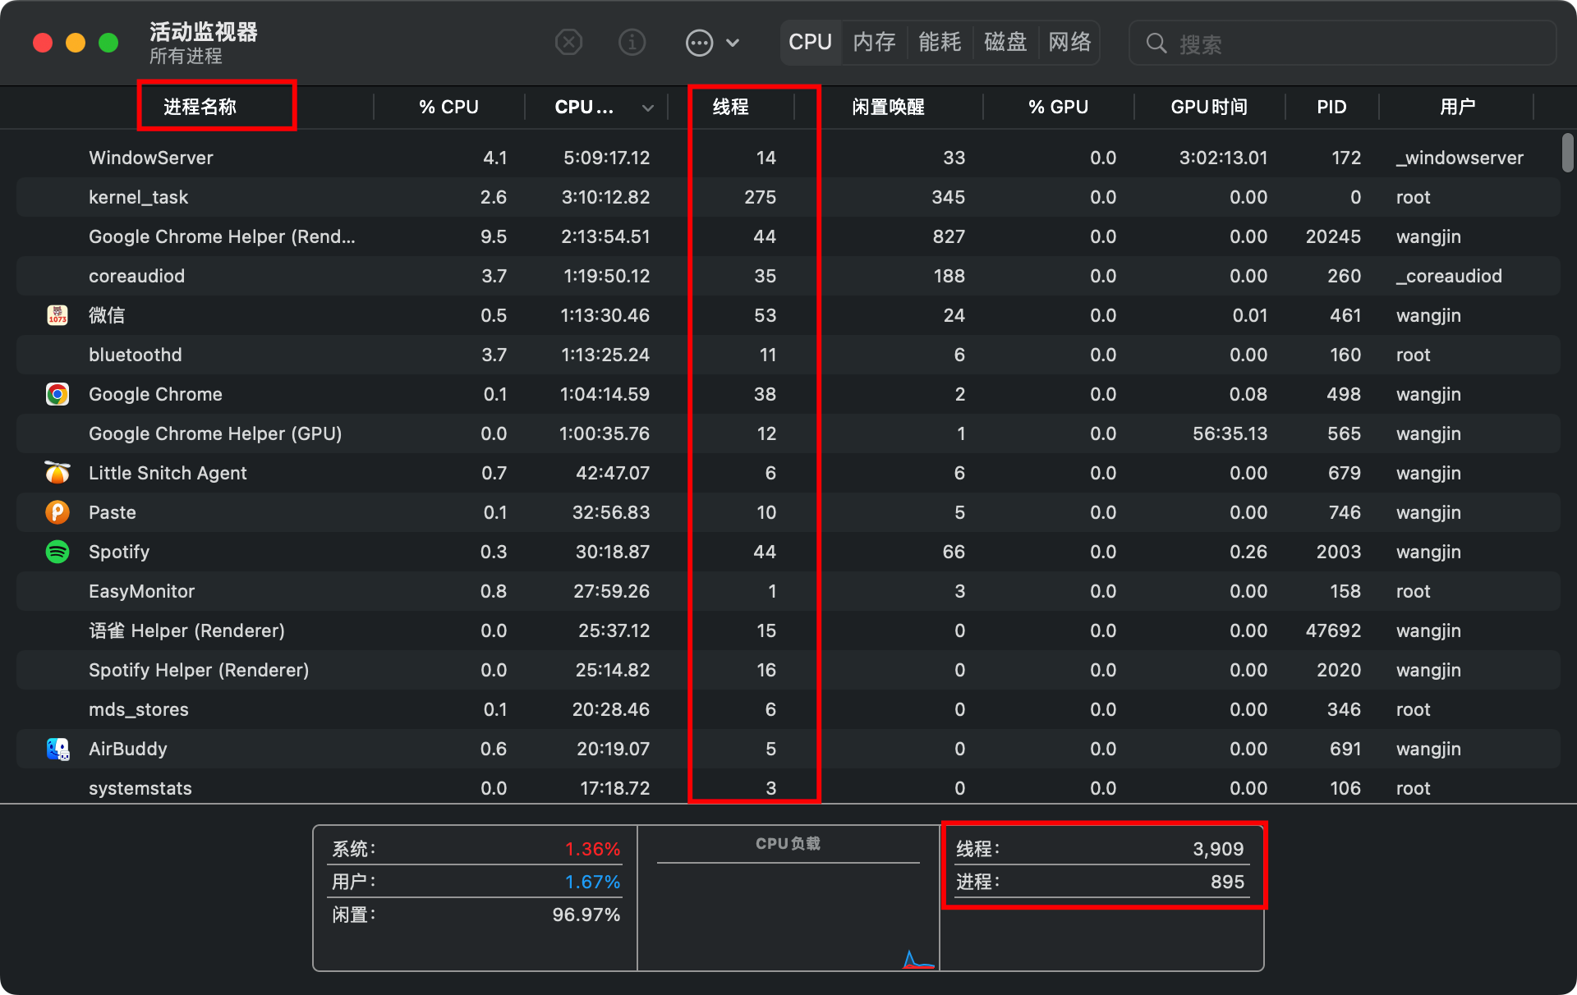This screenshot has height=995, width=1577.
Task: Click the _coreaudiod user cell
Action: pos(1449,276)
